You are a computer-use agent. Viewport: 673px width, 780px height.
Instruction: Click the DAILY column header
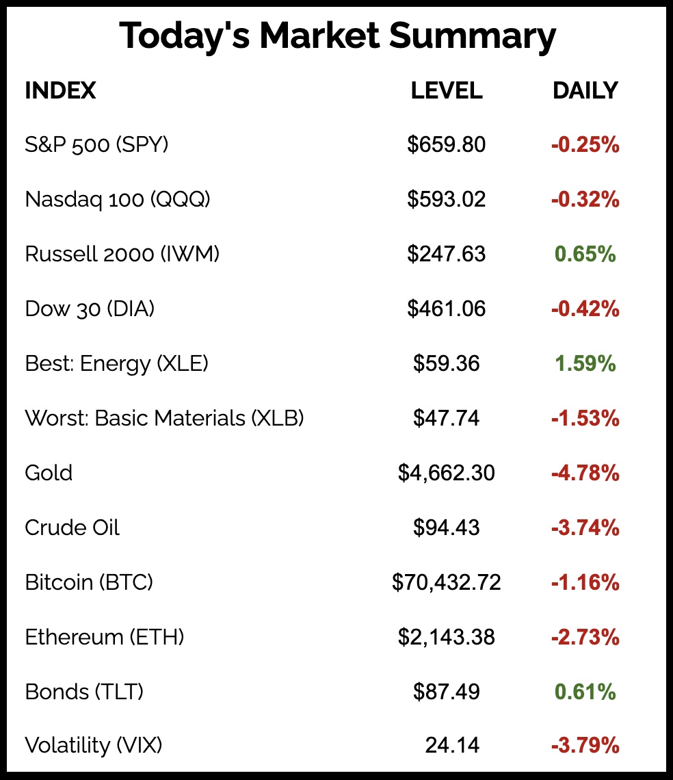(x=585, y=90)
